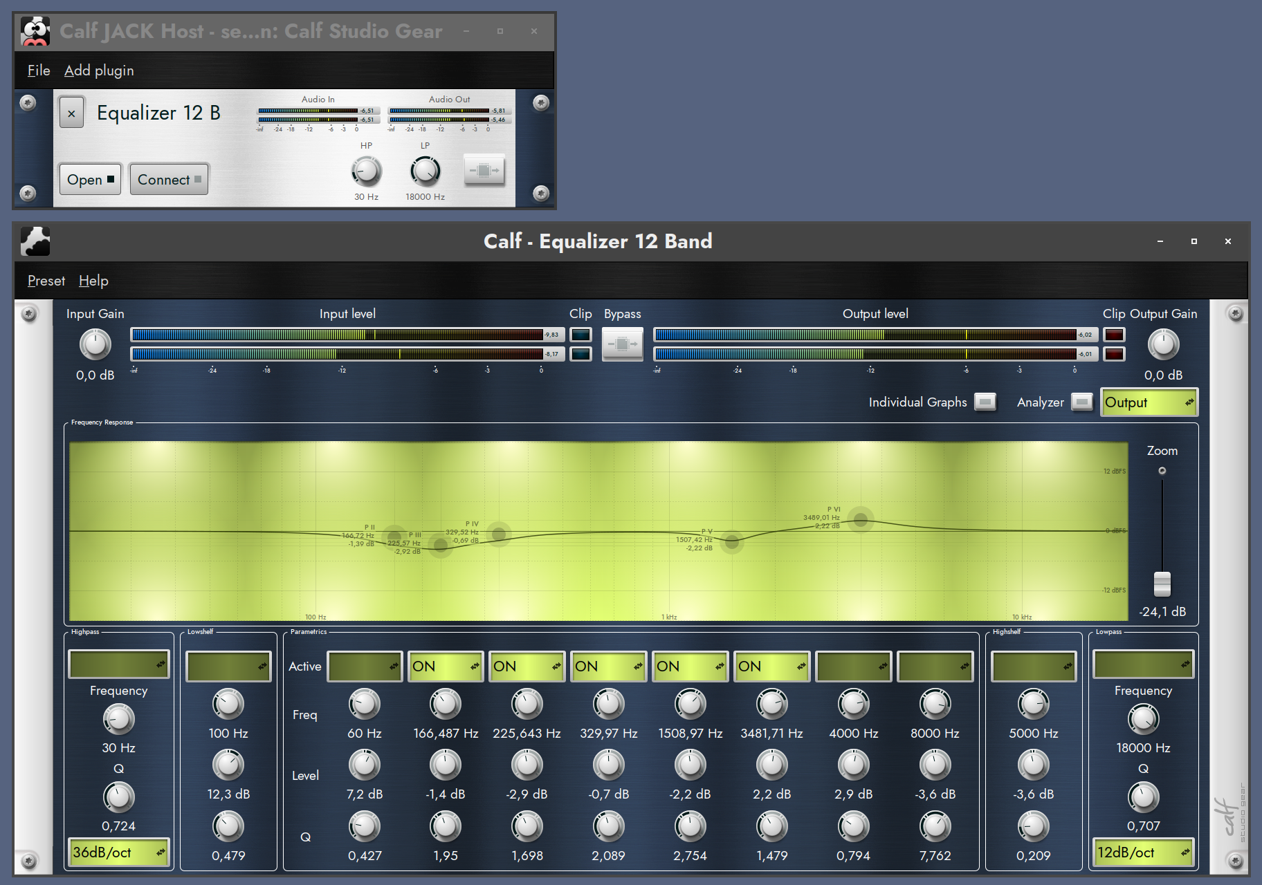Screen dimensions: 1262x885
Task: Open the Lowpass active mode dropdown
Action: pos(1143,664)
